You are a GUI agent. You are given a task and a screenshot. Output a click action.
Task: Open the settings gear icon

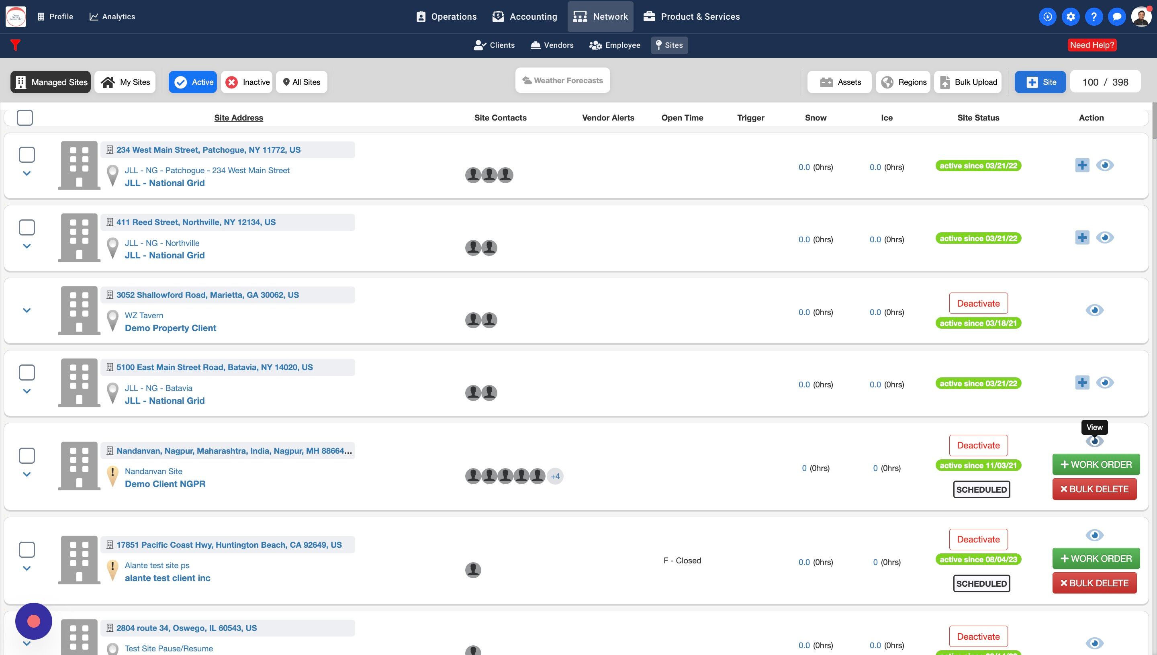1071,16
